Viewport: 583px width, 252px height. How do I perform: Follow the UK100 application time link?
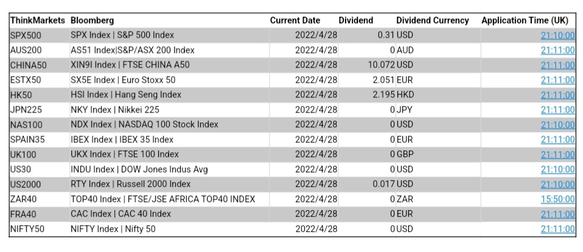pyautogui.click(x=557, y=155)
